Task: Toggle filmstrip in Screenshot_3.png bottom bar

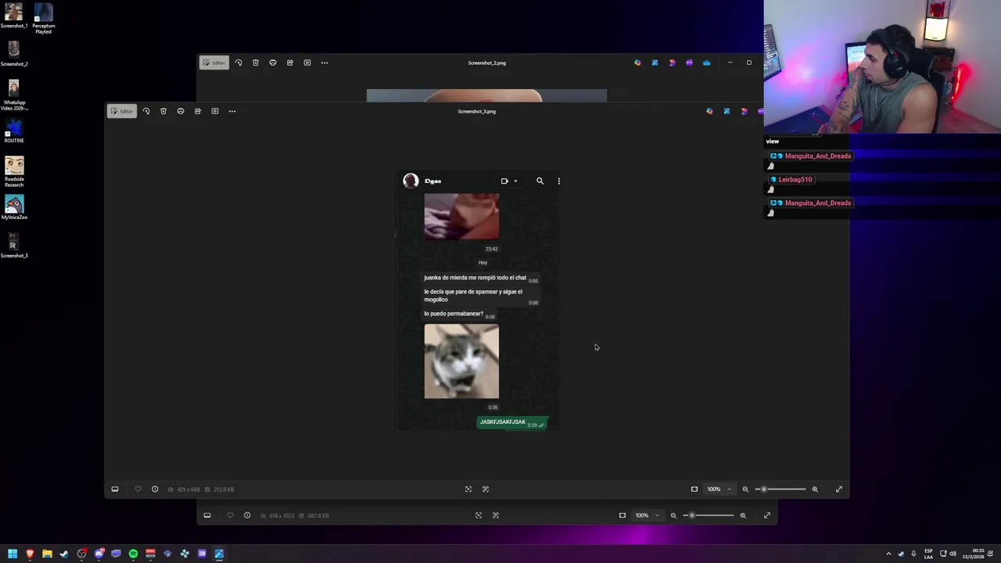Action: tap(115, 489)
